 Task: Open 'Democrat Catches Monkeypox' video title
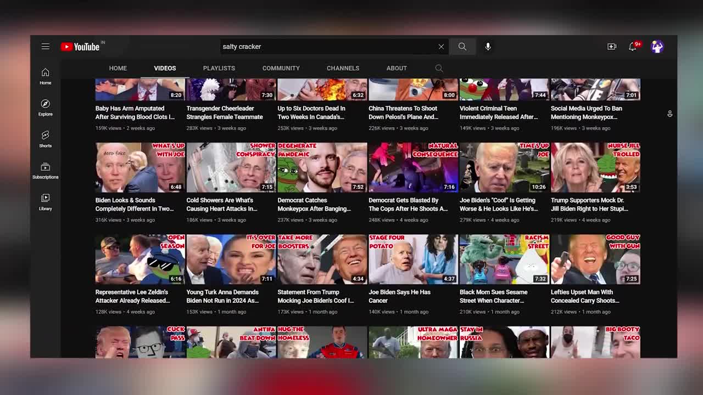click(x=314, y=205)
